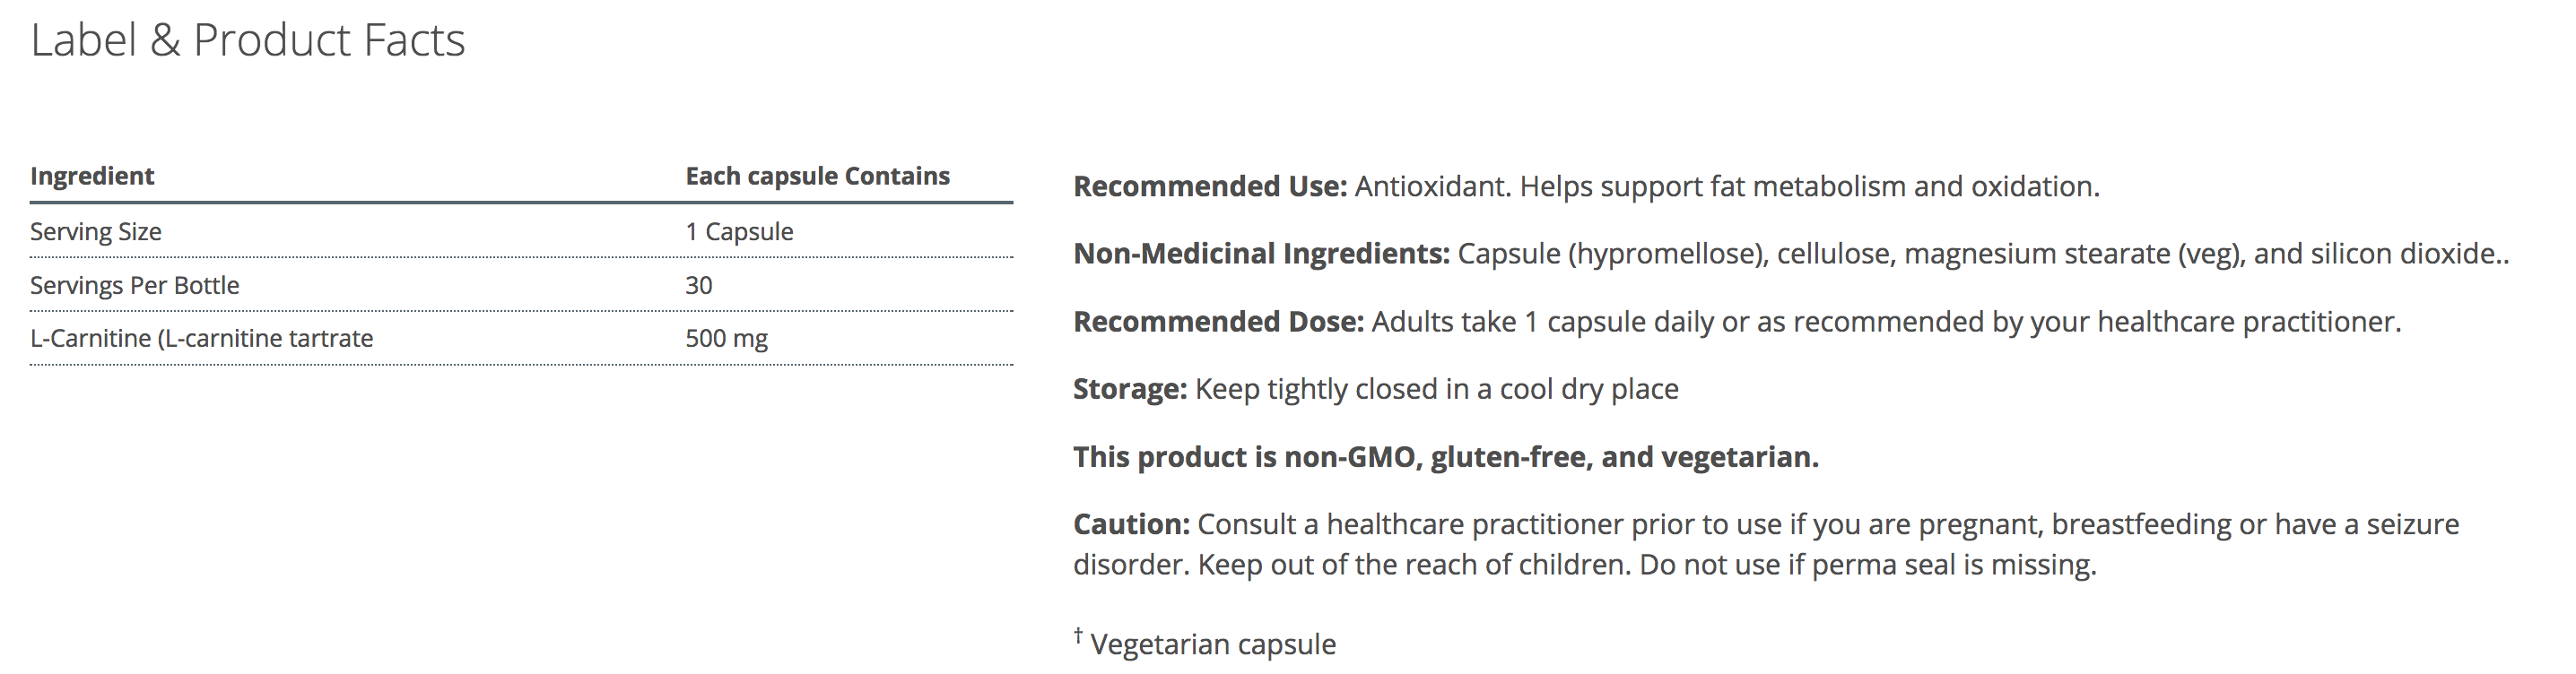This screenshot has width=2576, height=674.
Task: Click the antioxidant fat metabolism description text
Action: [x=1726, y=187]
